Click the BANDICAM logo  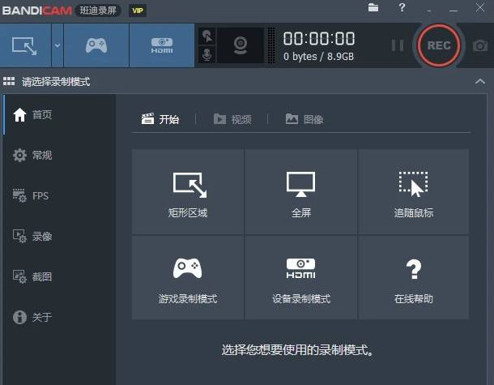click(x=37, y=11)
